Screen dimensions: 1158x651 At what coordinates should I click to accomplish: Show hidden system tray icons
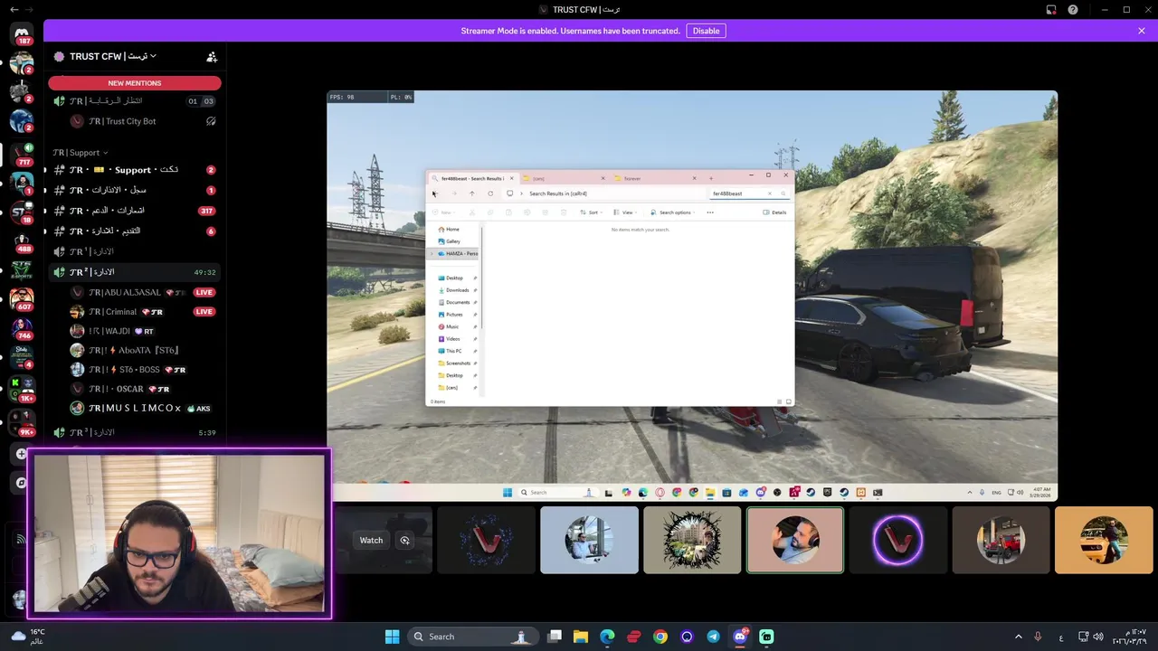click(1018, 637)
